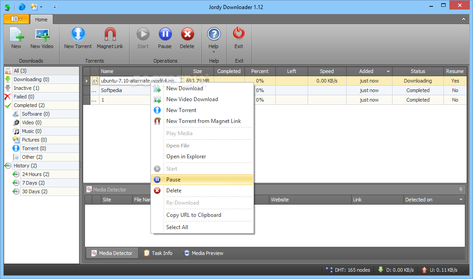Click the Website column header
The width and height of the screenshot is (473, 279).
310,200
